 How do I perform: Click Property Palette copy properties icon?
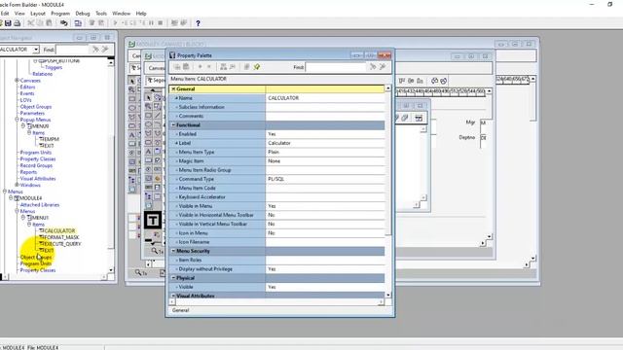(177, 67)
